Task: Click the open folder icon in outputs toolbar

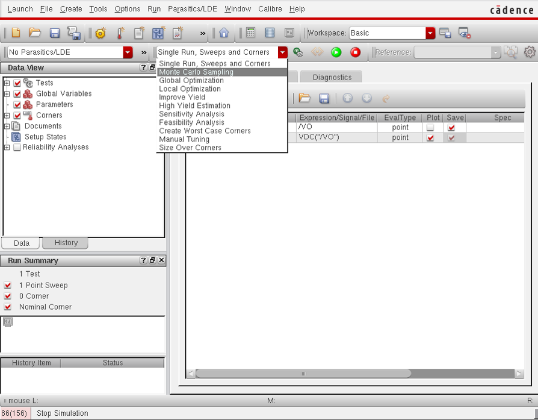Action: click(x=305, y=98)
